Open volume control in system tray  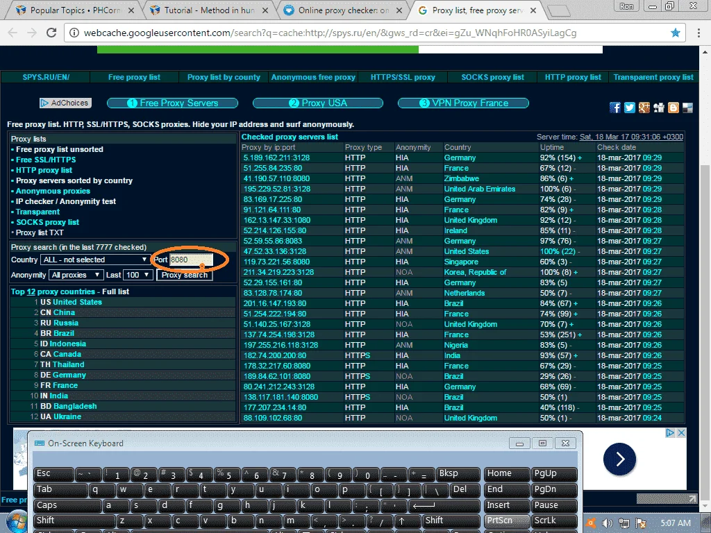coord(607,523)
